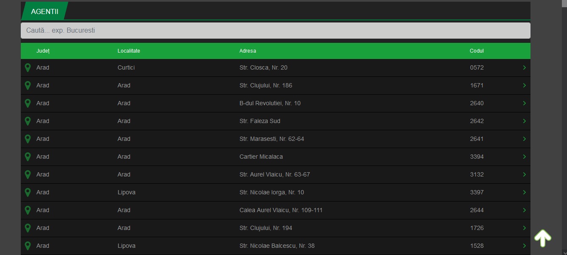Image resolution: width=567 pixels, height=255 pixels.
Task: Click 'Str. Nicolae Iorga, Nr. 10' address
Action: pos(272,192)
